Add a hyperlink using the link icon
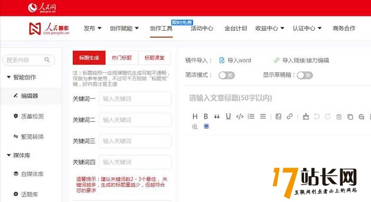The height and width of the screenshot is (202, 371). [289, 116]
